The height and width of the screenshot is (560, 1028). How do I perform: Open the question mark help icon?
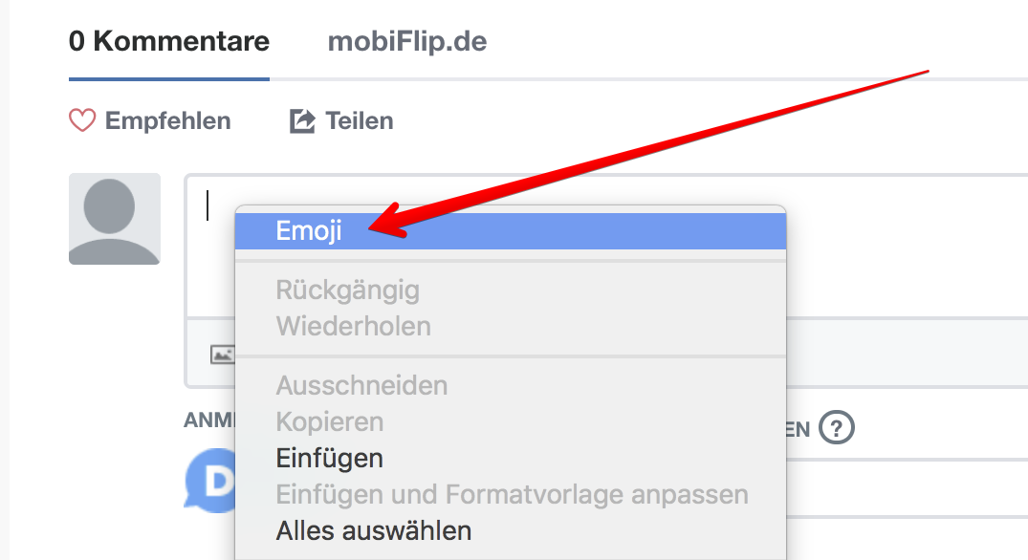pos(838,427)
